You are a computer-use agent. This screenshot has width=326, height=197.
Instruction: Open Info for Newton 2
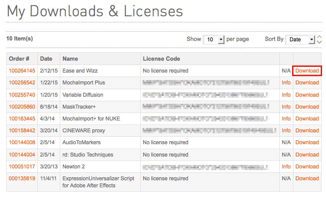[286, 167]
